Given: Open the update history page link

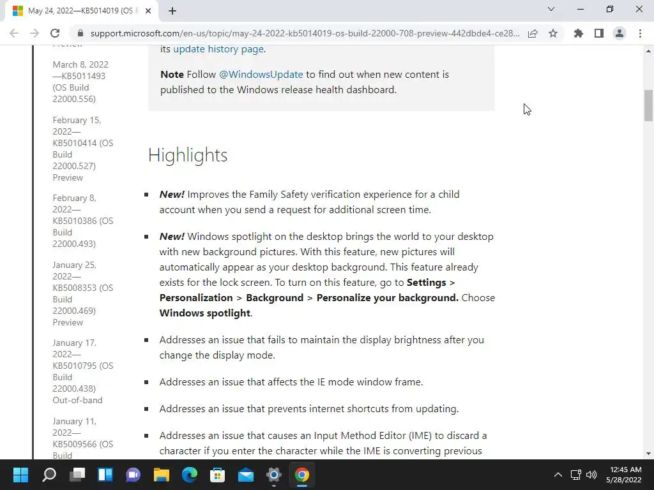Looking at the screenshot, I should pyautogui.click(x=218, y=49).
